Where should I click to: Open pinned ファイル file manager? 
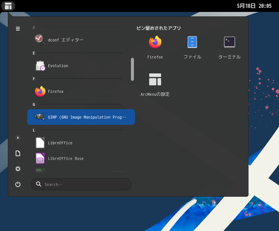click(x=192, y=47)
